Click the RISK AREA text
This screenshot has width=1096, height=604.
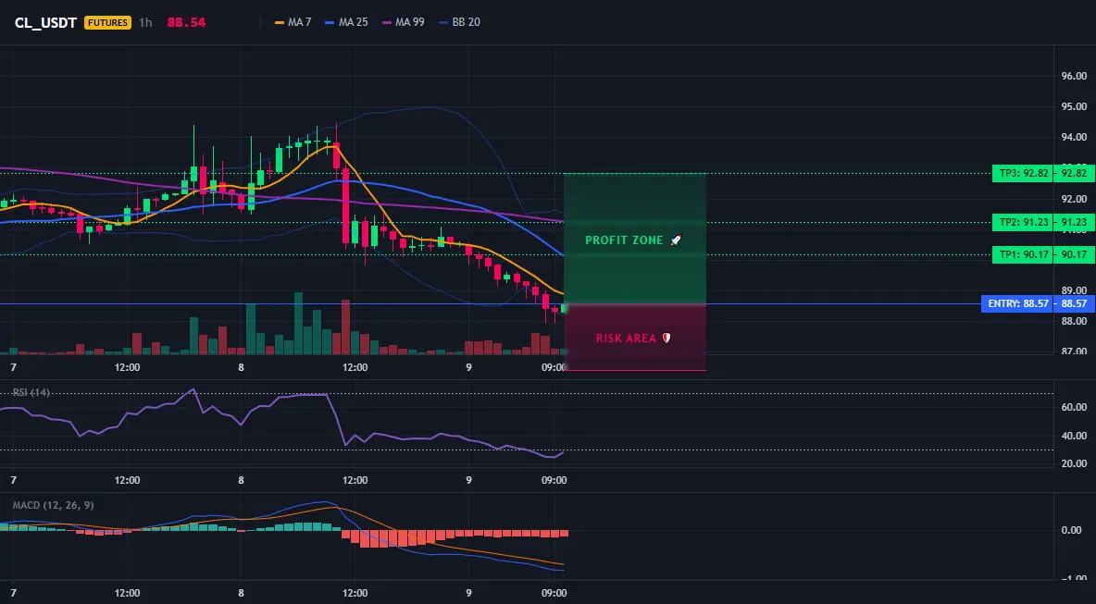[627, 338]
